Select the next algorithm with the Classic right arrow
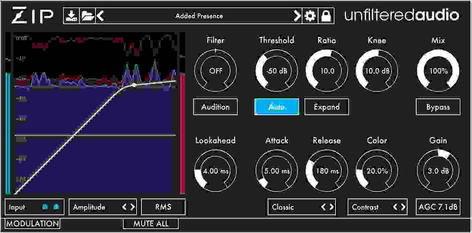This screenshot has width=472, height=233. coord(331,207)
